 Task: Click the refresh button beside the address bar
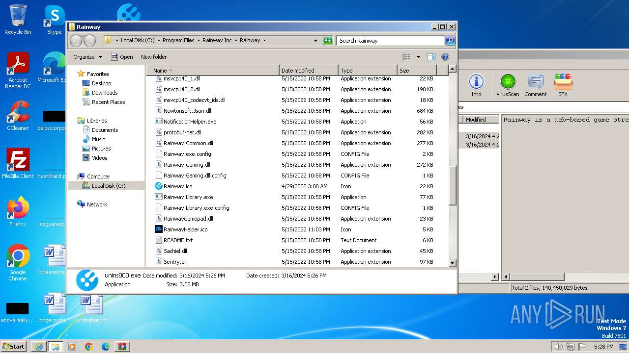[x=328, y=41]
